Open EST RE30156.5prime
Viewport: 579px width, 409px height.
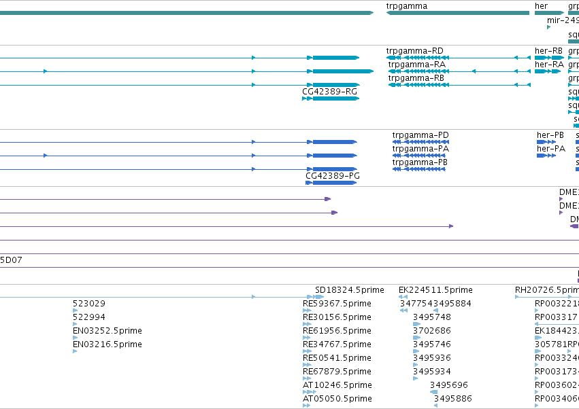tap(337, 317)
